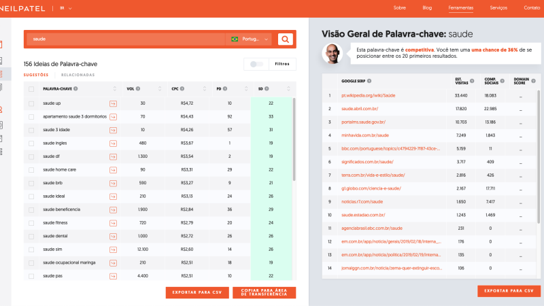Open the Portuguese language dropdown
Image resolution: width=544 pixels, height=306 pixels.
pyautogui.click(x=250, y=39)
